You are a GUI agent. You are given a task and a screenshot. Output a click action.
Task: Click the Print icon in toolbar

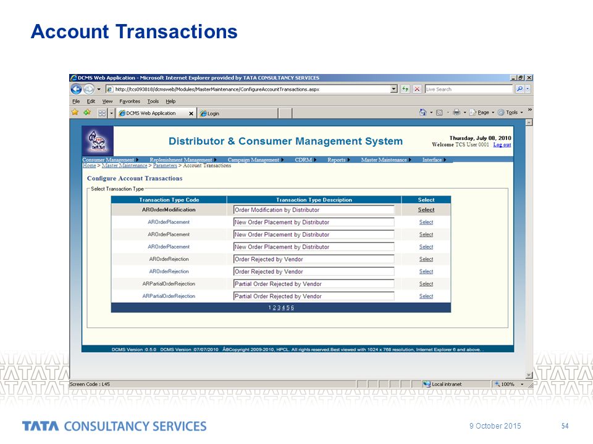tap(456, 112)
